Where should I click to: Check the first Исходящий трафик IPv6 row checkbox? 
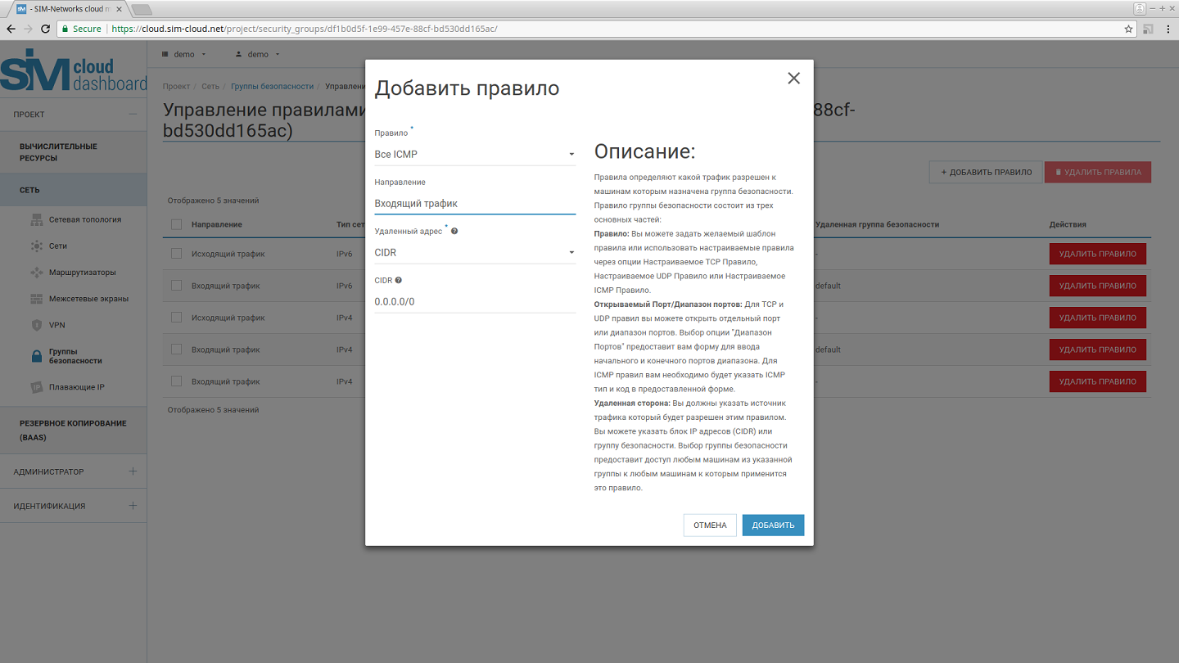point(176,254)
